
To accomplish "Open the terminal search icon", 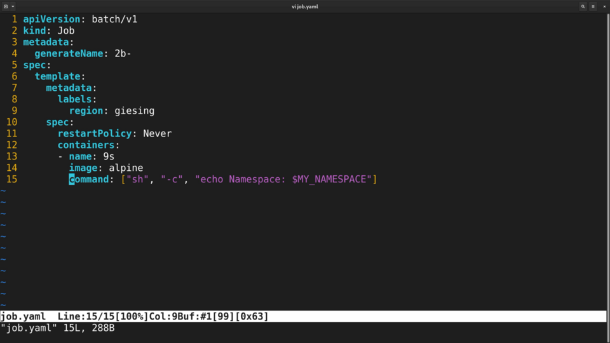I will pyautogui.click(x=583, y=6).
